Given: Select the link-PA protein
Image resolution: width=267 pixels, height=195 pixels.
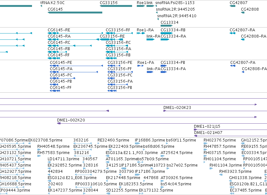Looking at the screenshot, I should [x=150, y=72].
